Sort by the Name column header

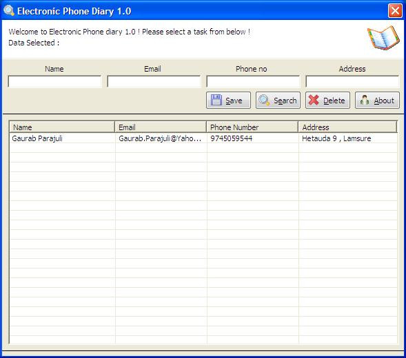[62, 127]
